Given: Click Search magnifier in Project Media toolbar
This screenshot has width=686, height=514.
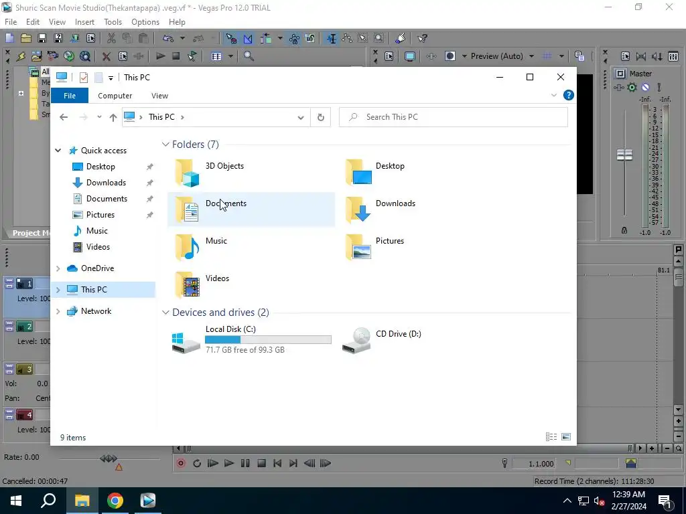Looking at the screenshot, I should tap(249, 56).
